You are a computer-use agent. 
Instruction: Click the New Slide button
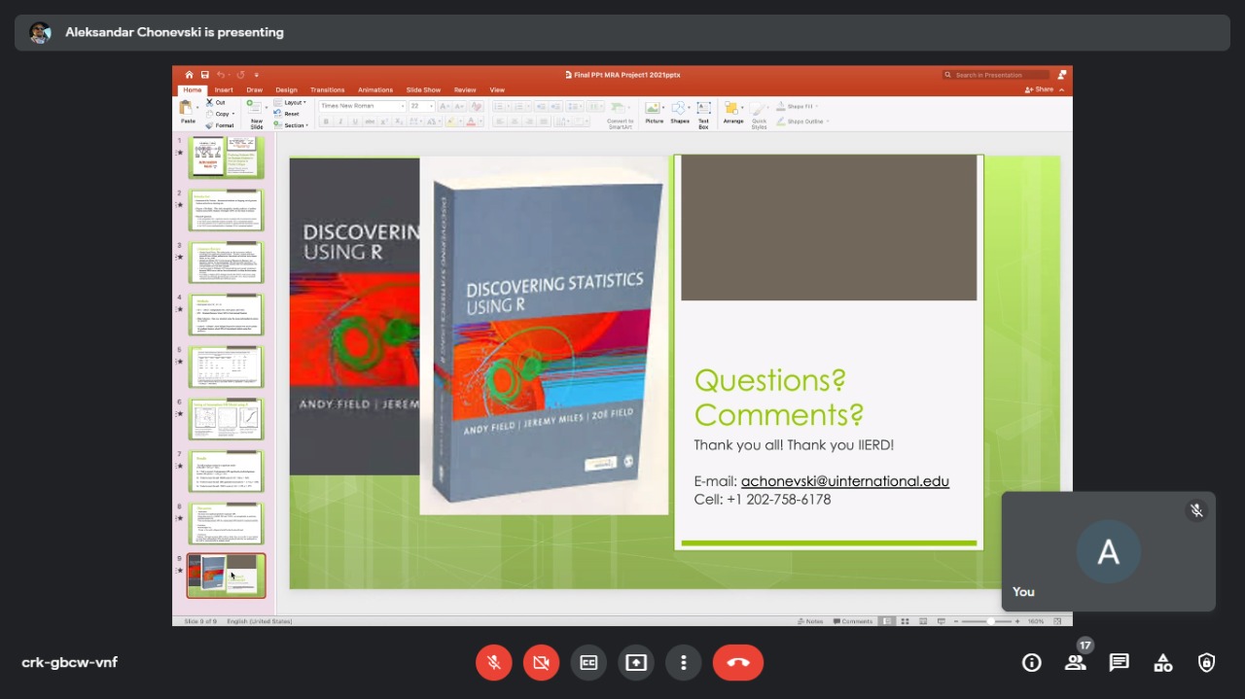click(256, 114)
